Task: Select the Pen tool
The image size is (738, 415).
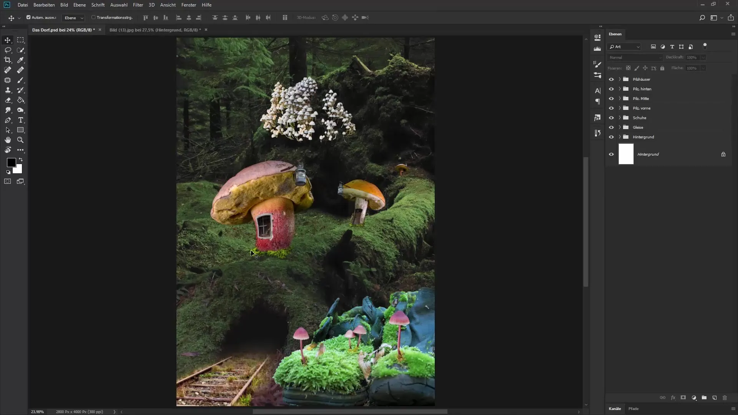Action: tap(8, 120)
